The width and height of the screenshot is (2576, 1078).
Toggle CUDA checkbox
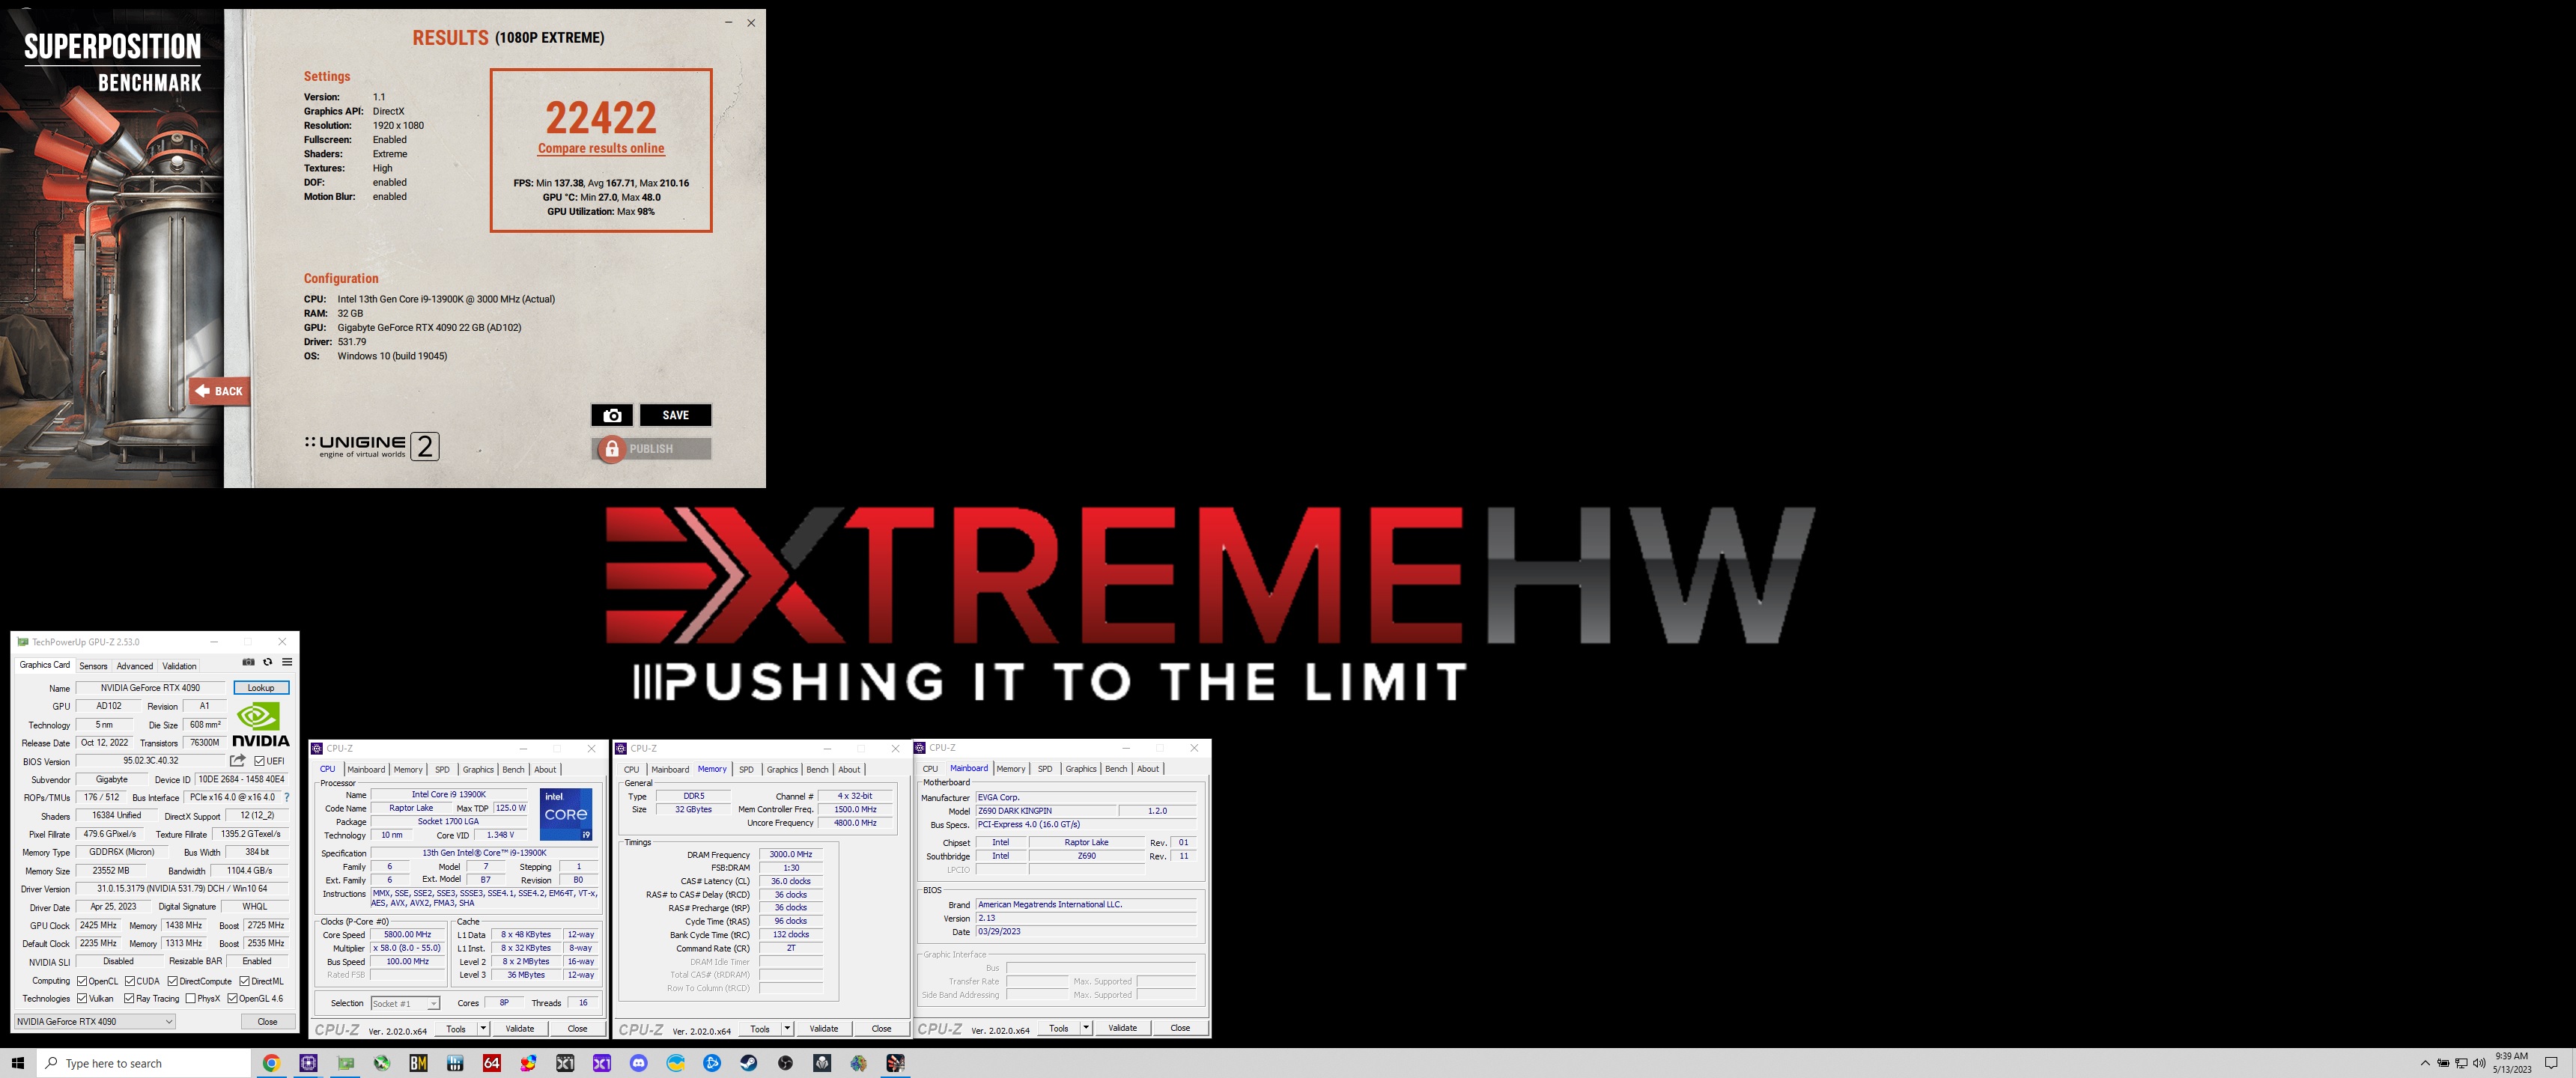click(x=130, y=981)
